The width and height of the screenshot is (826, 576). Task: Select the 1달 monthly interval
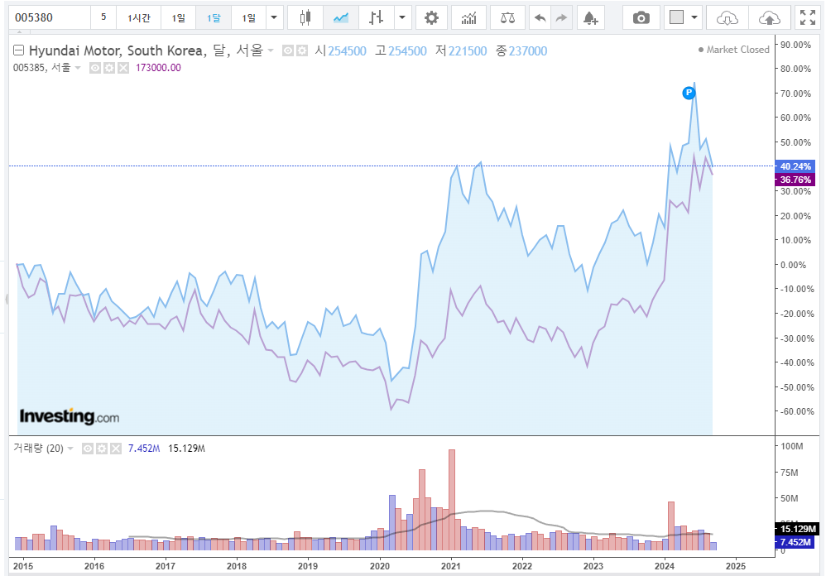214,18
